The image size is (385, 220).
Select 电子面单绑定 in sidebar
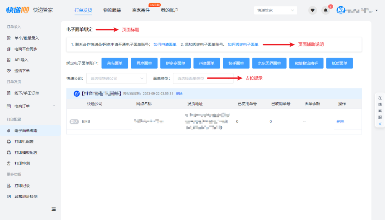(x=30, y=131)
